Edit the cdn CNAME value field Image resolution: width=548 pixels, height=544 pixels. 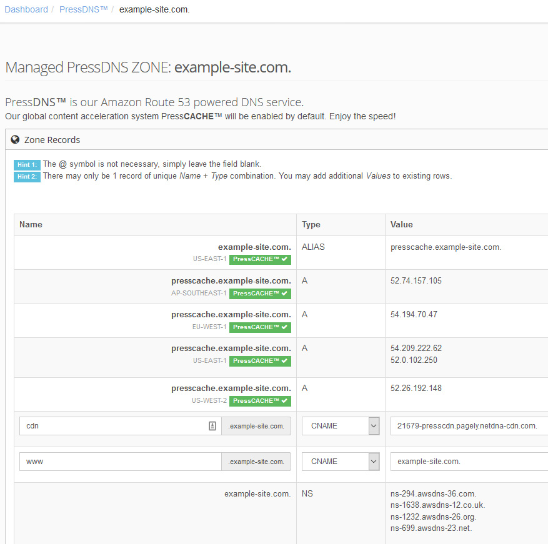(469, 426)
